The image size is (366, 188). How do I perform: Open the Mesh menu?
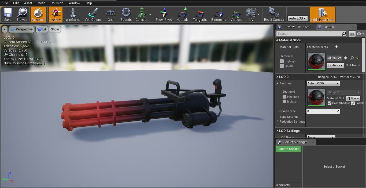41,3
